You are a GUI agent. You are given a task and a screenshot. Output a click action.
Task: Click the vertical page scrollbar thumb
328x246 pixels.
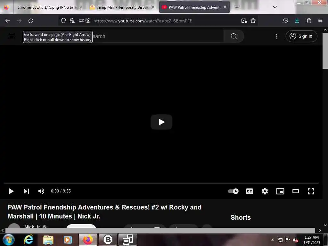pos(325,50)
